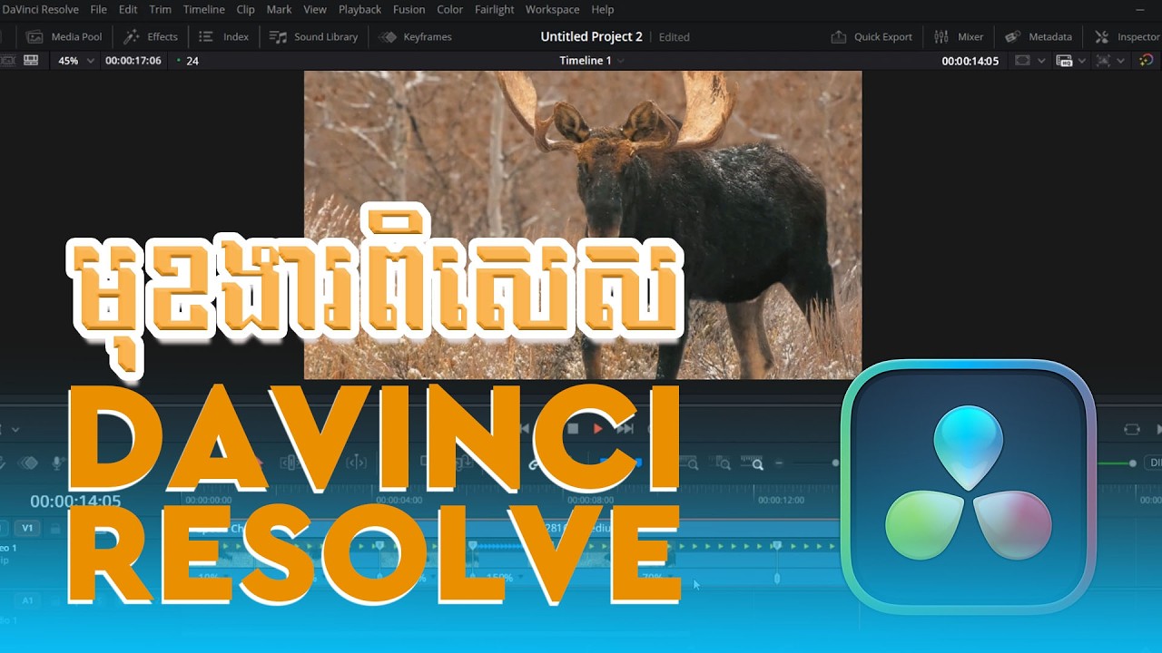Toggle the viewer safe area overlay icon

point(1022,61)
